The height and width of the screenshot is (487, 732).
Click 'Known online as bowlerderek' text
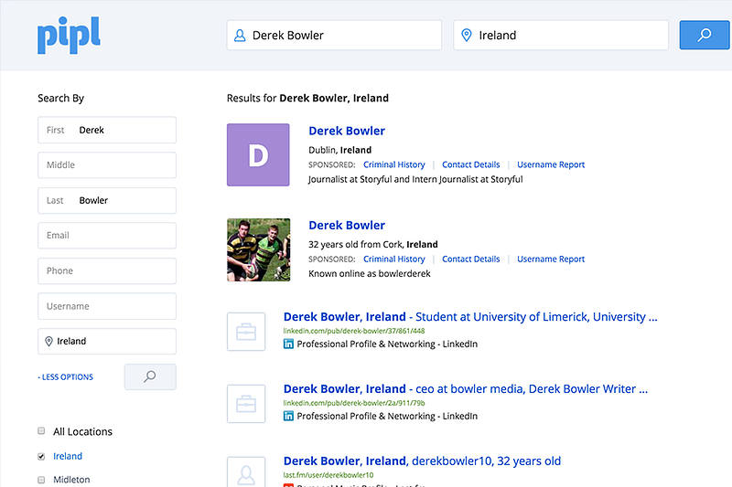[370, 273]
